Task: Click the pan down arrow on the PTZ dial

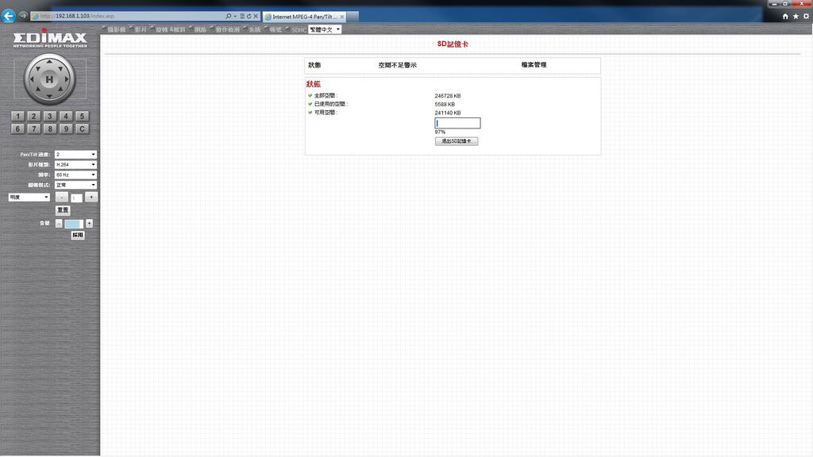Action: tap(49, 96)
